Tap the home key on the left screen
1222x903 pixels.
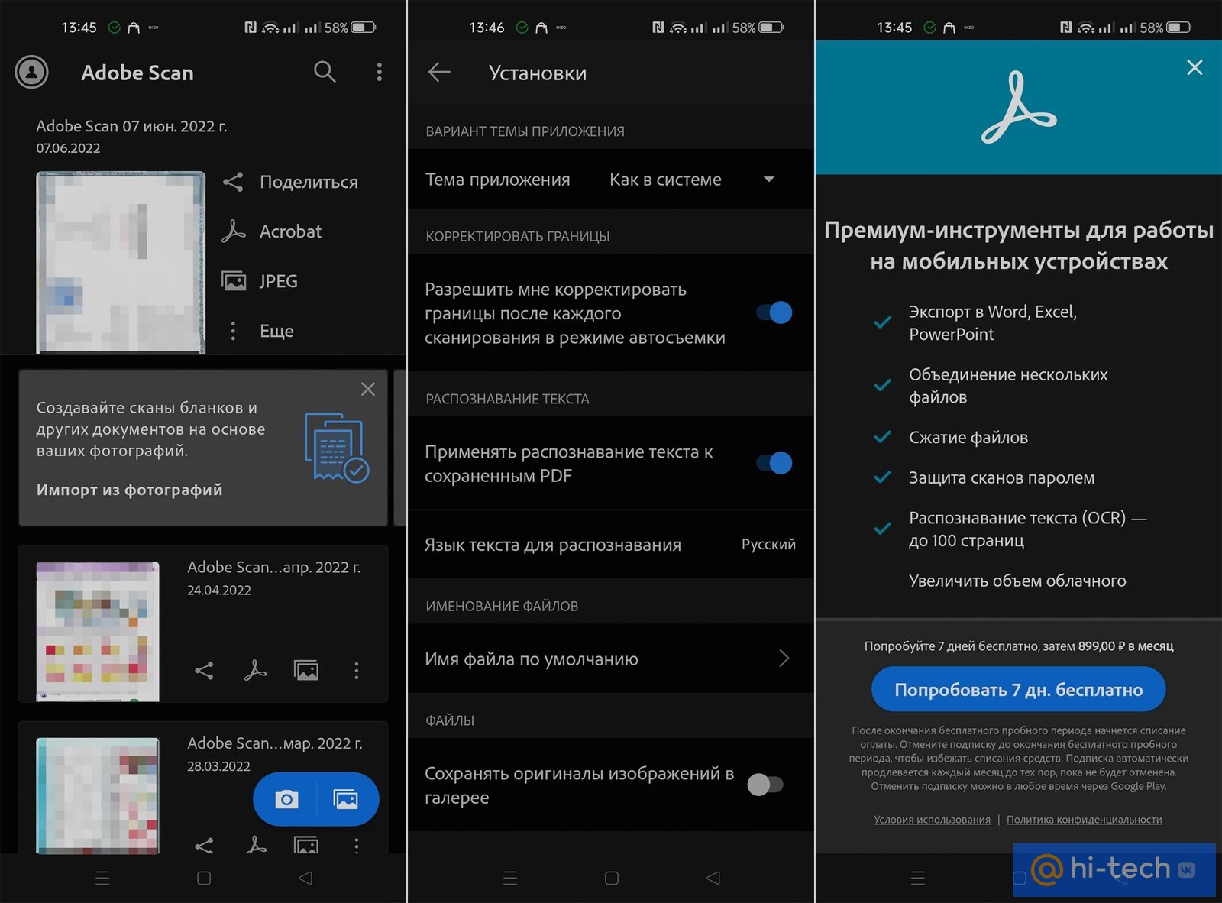[204, 879]
